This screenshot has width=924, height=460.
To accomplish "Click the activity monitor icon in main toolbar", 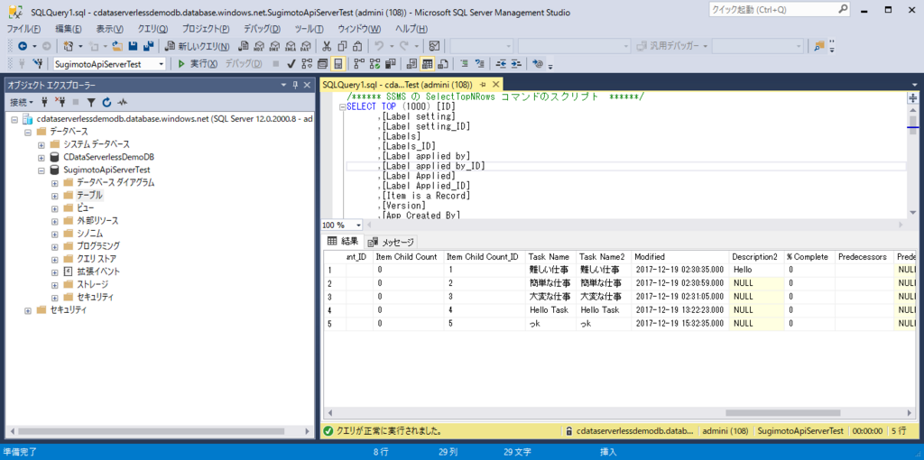I will pyautogui.click(x=434, y=46).
